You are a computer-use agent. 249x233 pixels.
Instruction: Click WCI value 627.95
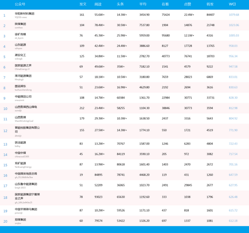pyautogui.click(x=233, y=185)
